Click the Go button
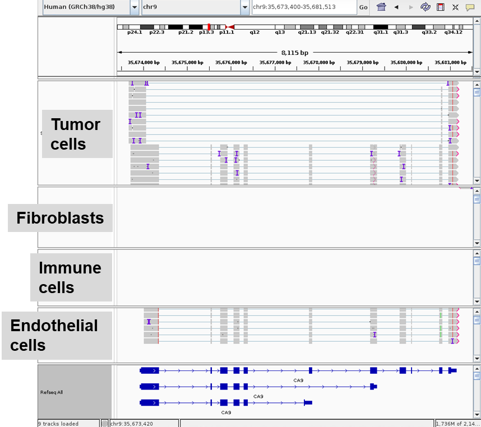Image resolution: width=481 pixels, height=427 pixels. pos(363,7)
